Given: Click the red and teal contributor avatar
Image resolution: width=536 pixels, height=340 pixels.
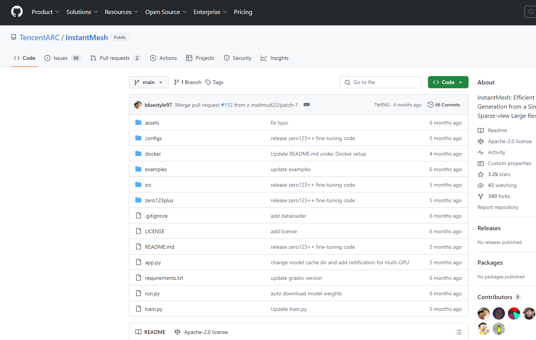Looking at the screenshot, I should click(514, 313).
